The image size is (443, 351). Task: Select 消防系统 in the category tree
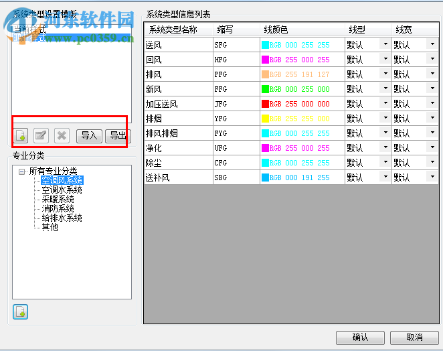pyautogui.click(x=58, y=208)
